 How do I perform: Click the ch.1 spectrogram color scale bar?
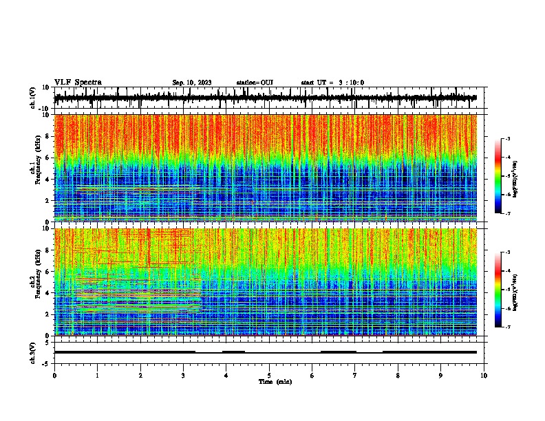[498, 176]
